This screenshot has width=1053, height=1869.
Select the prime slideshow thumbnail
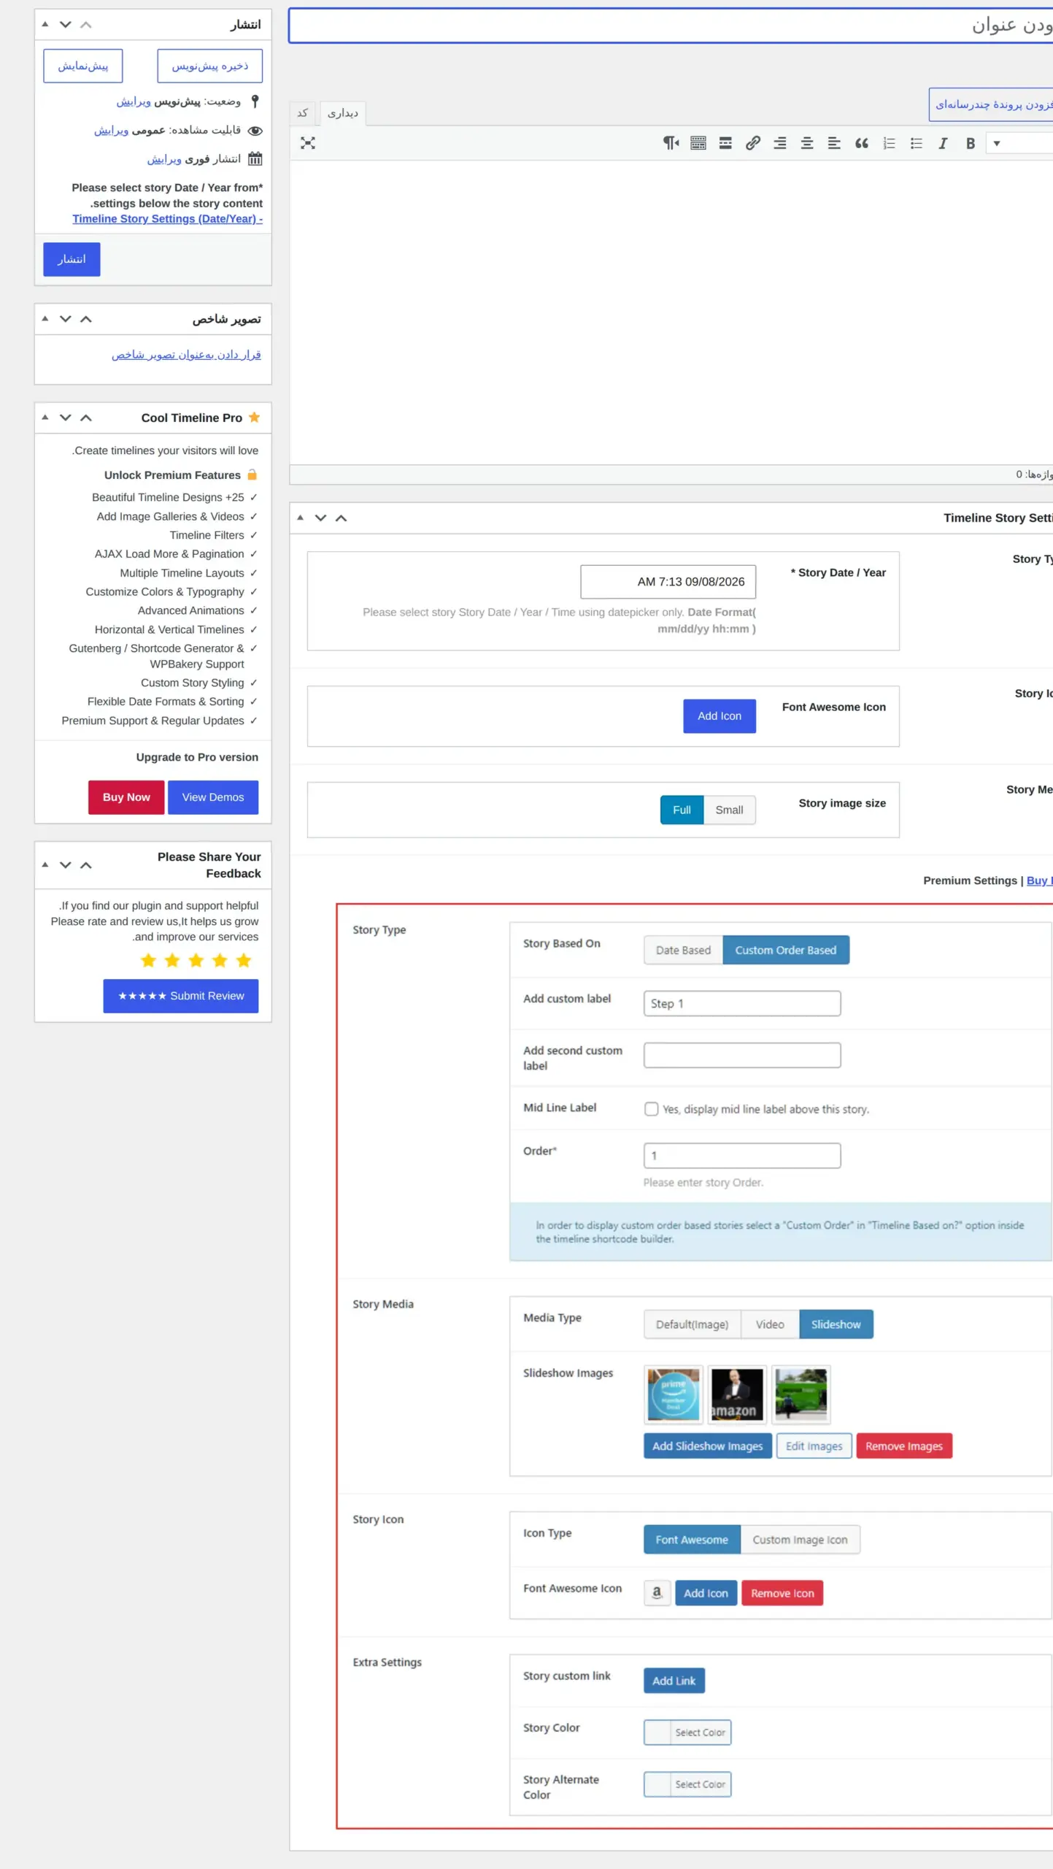coord(674,1394)
